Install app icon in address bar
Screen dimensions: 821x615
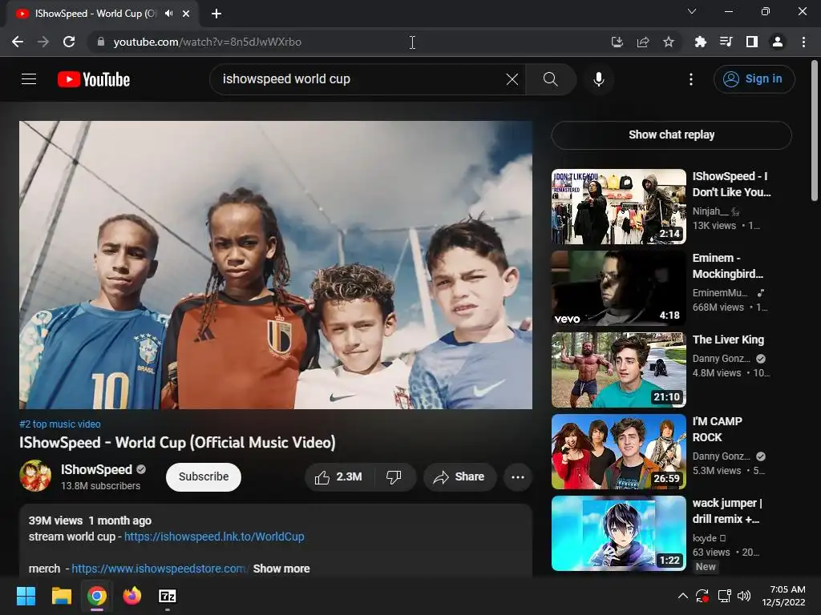617,42
